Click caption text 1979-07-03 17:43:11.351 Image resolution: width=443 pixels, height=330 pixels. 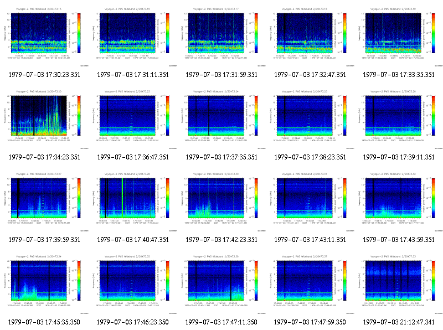coord(310,240)
